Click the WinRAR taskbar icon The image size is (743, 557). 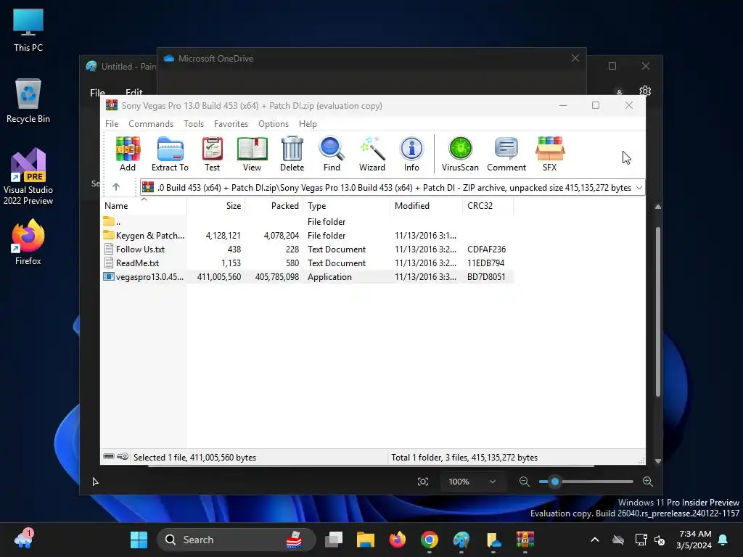[525, 540]
